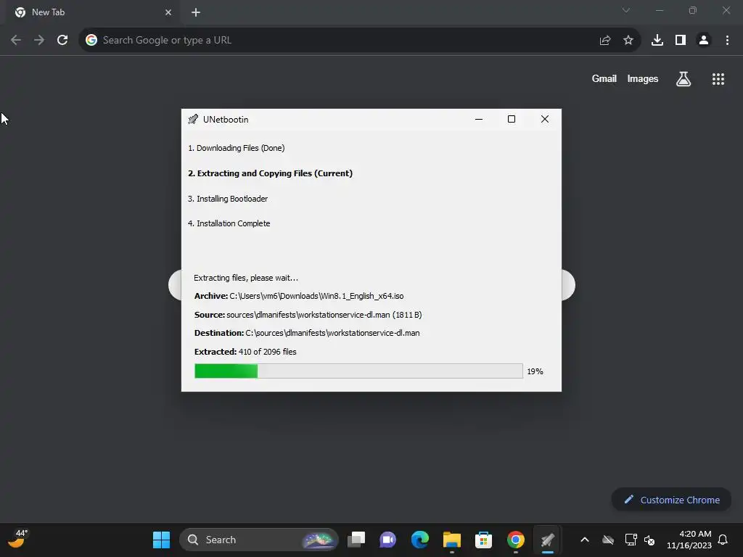
Task: Show hidden system tray icons
Action: (x=585, y=540)
